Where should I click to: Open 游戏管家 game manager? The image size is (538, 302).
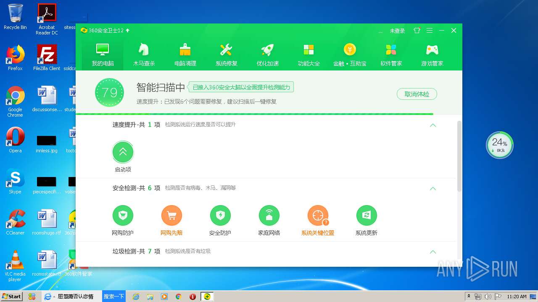(x=432, y=55)
